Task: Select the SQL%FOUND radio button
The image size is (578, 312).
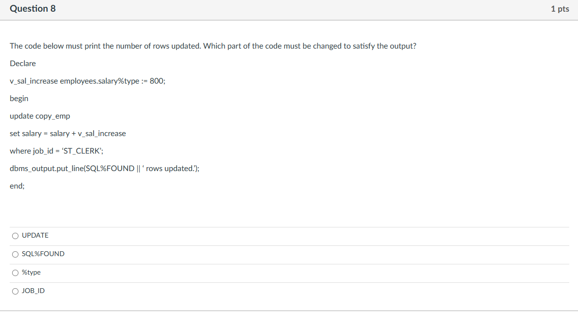Action: pos(15,254)
